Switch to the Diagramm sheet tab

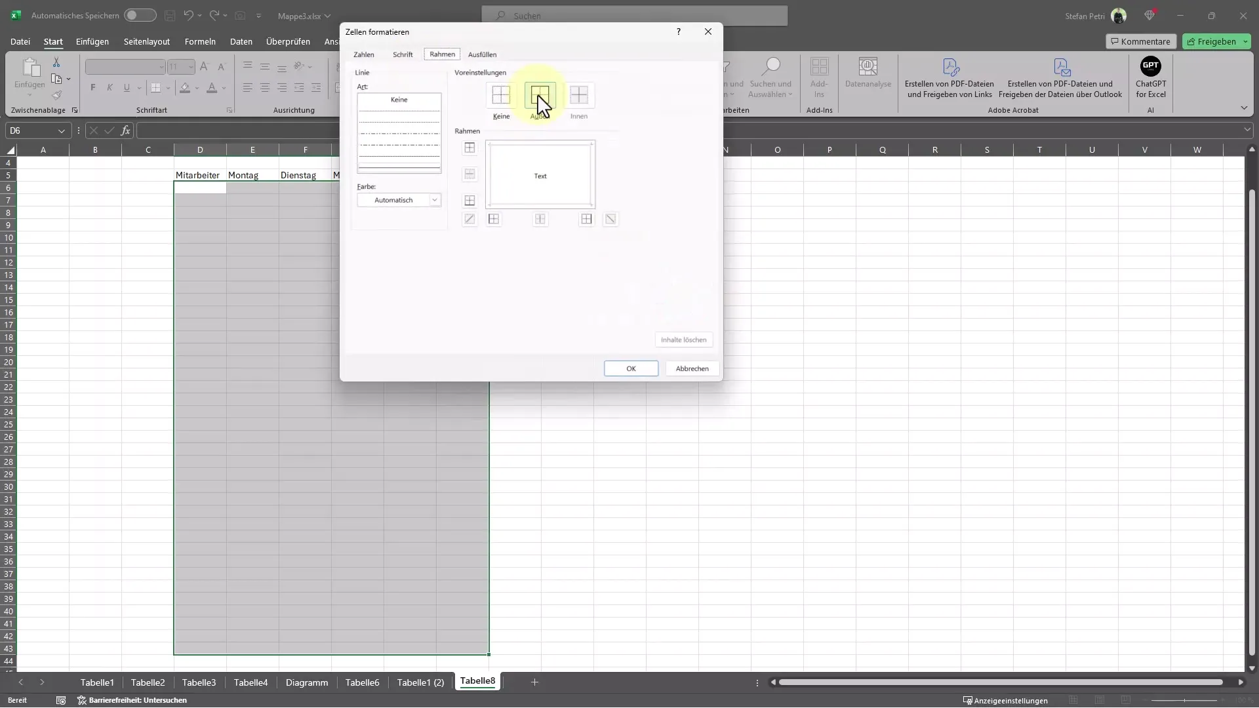coord(307,682)
